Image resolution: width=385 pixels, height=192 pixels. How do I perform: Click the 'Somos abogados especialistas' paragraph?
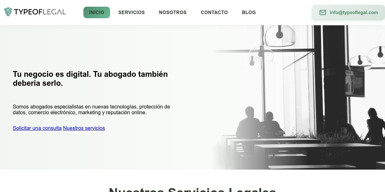click(x=91, y=109)
